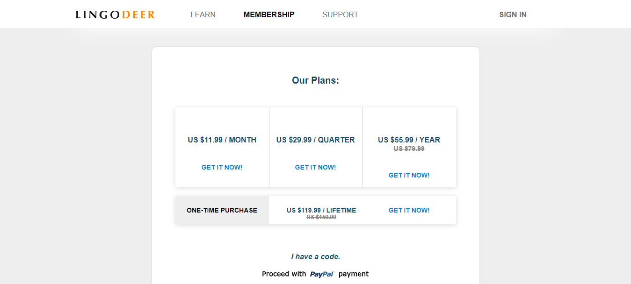Select the US $29.99 / QUARTER plan card
Screen dimensions: 631x284
click(315, 140)
